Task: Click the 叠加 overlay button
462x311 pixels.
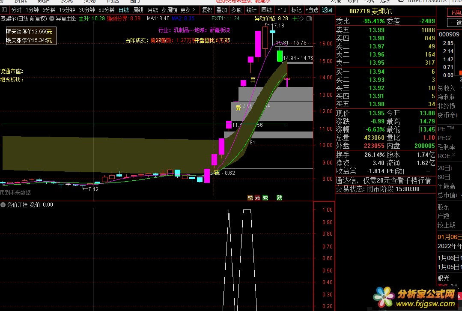Action: coord(221,10)
